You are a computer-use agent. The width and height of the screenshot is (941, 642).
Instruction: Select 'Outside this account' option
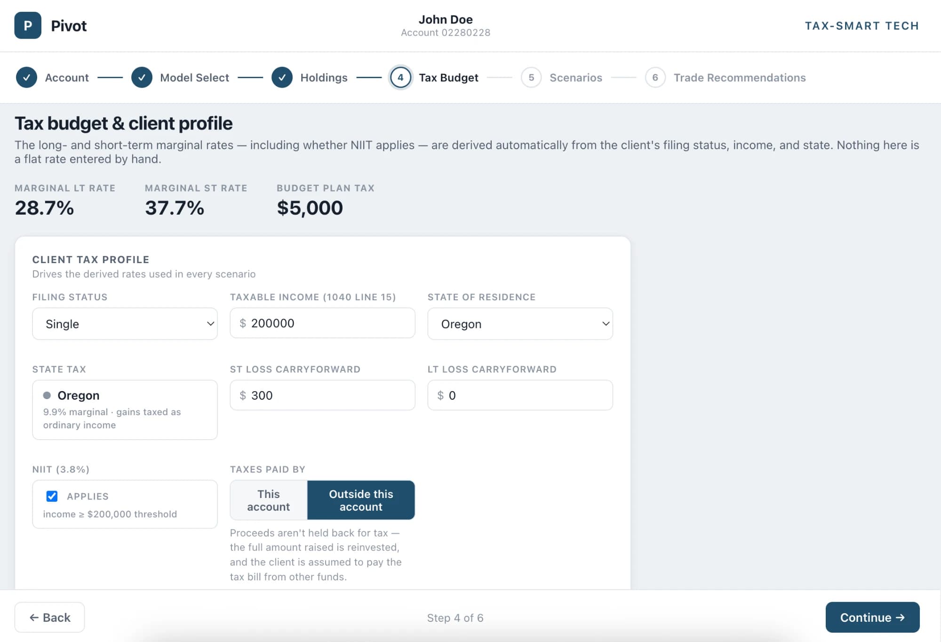tap(361, 500)
